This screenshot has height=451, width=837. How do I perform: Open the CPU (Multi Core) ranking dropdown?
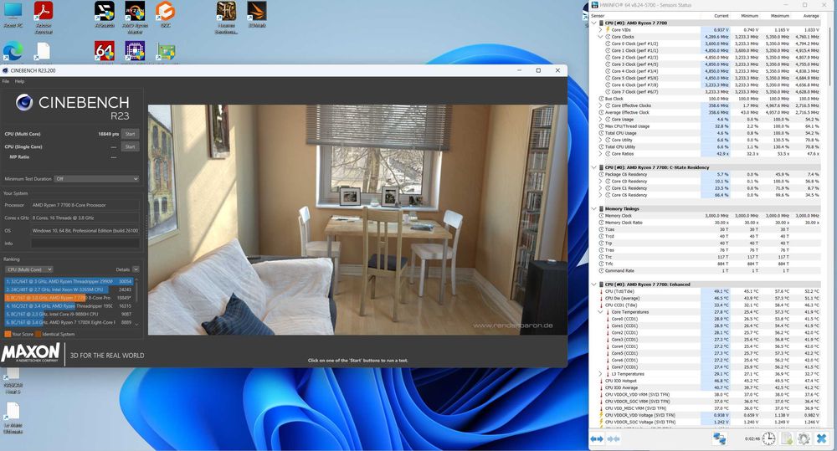click(x=29, y=269)
